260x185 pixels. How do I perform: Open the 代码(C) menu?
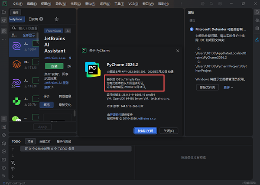click(75, 3)
